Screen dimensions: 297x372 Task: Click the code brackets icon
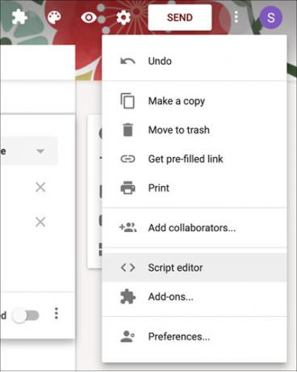(x=128, y=268)
